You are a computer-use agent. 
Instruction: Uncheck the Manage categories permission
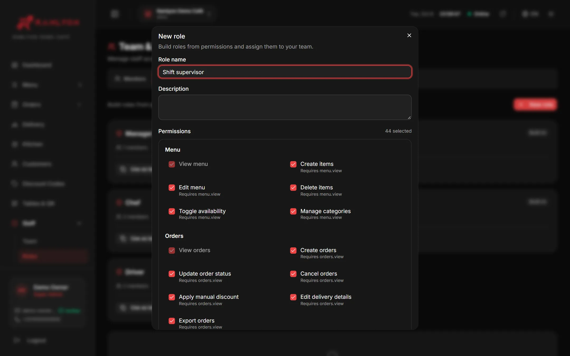click(x=293, y=211)
